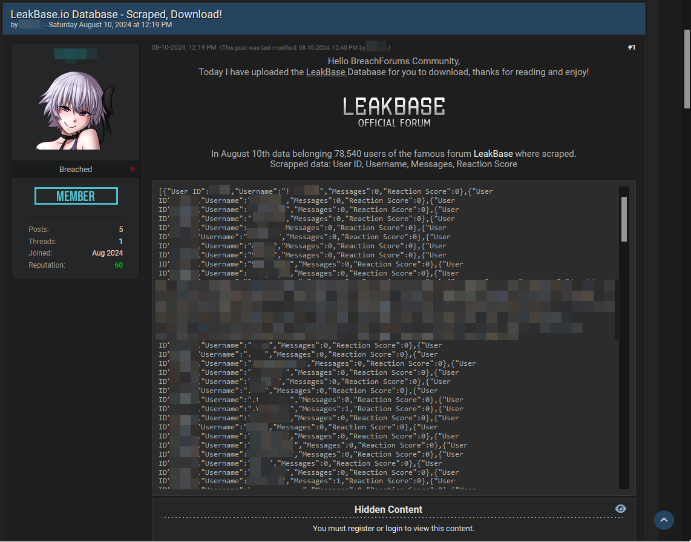This screenshot has width=691, height=542.
Task: Click the 'last modified' note text
Action: [x=305, y=48]
